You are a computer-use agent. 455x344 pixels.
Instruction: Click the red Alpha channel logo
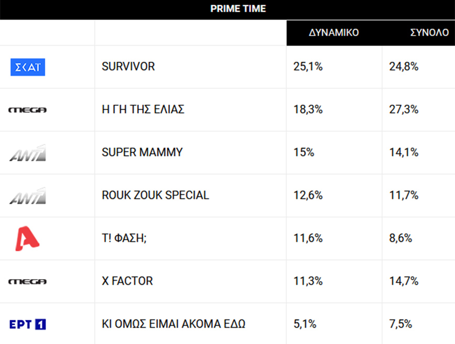27,238
